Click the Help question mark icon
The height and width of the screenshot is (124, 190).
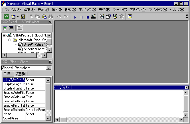[x=130, y=17]
